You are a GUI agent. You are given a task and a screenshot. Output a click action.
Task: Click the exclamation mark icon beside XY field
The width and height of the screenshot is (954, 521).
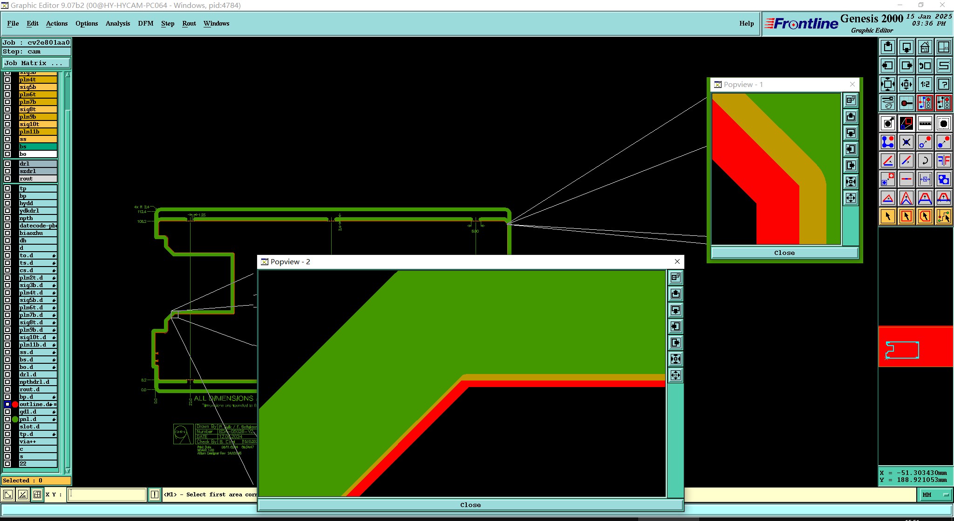155,494
